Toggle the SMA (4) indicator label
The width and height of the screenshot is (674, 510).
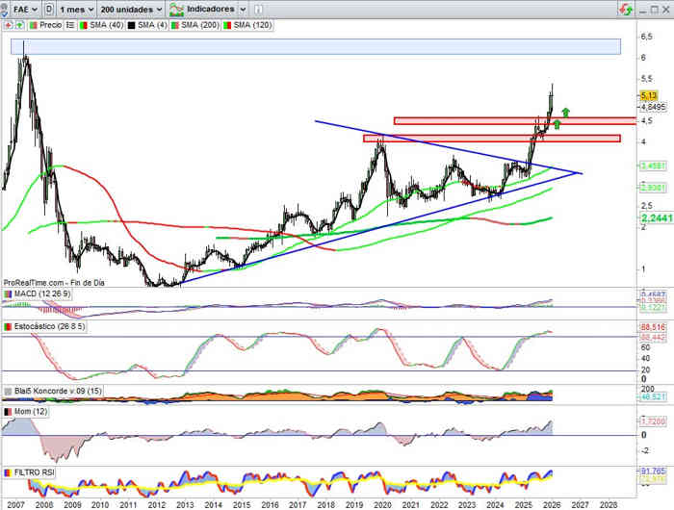[149, 25]
